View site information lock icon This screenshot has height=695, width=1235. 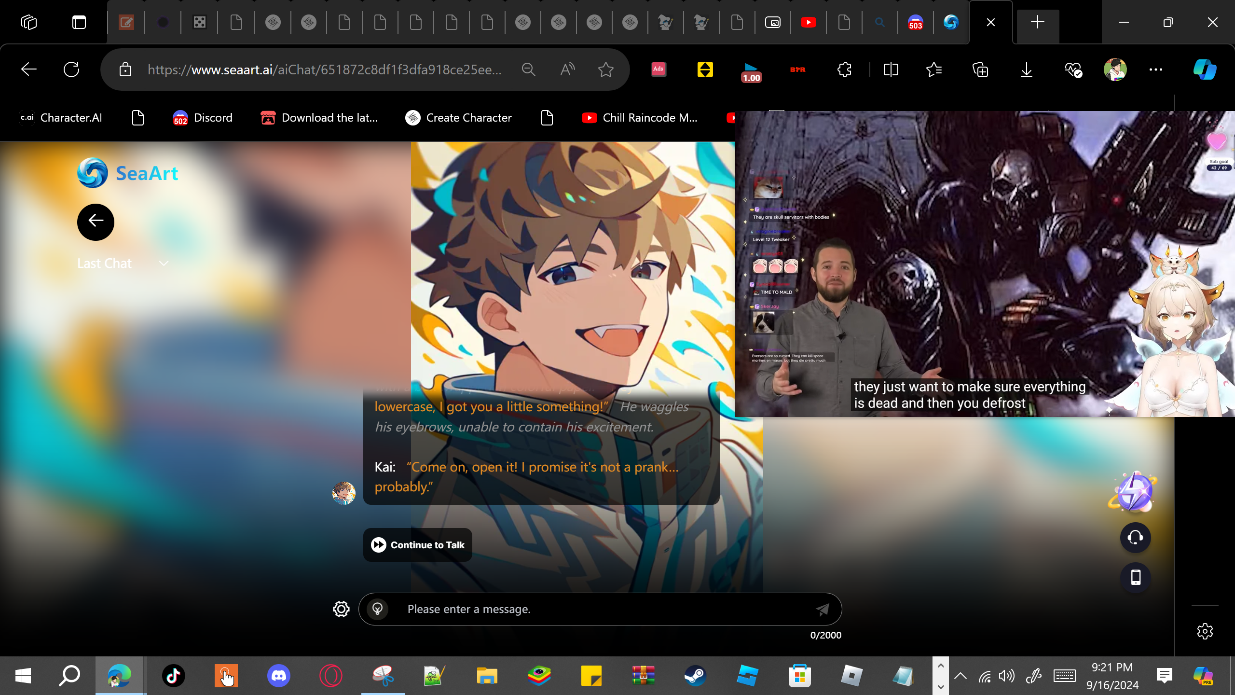pos(125,69)
